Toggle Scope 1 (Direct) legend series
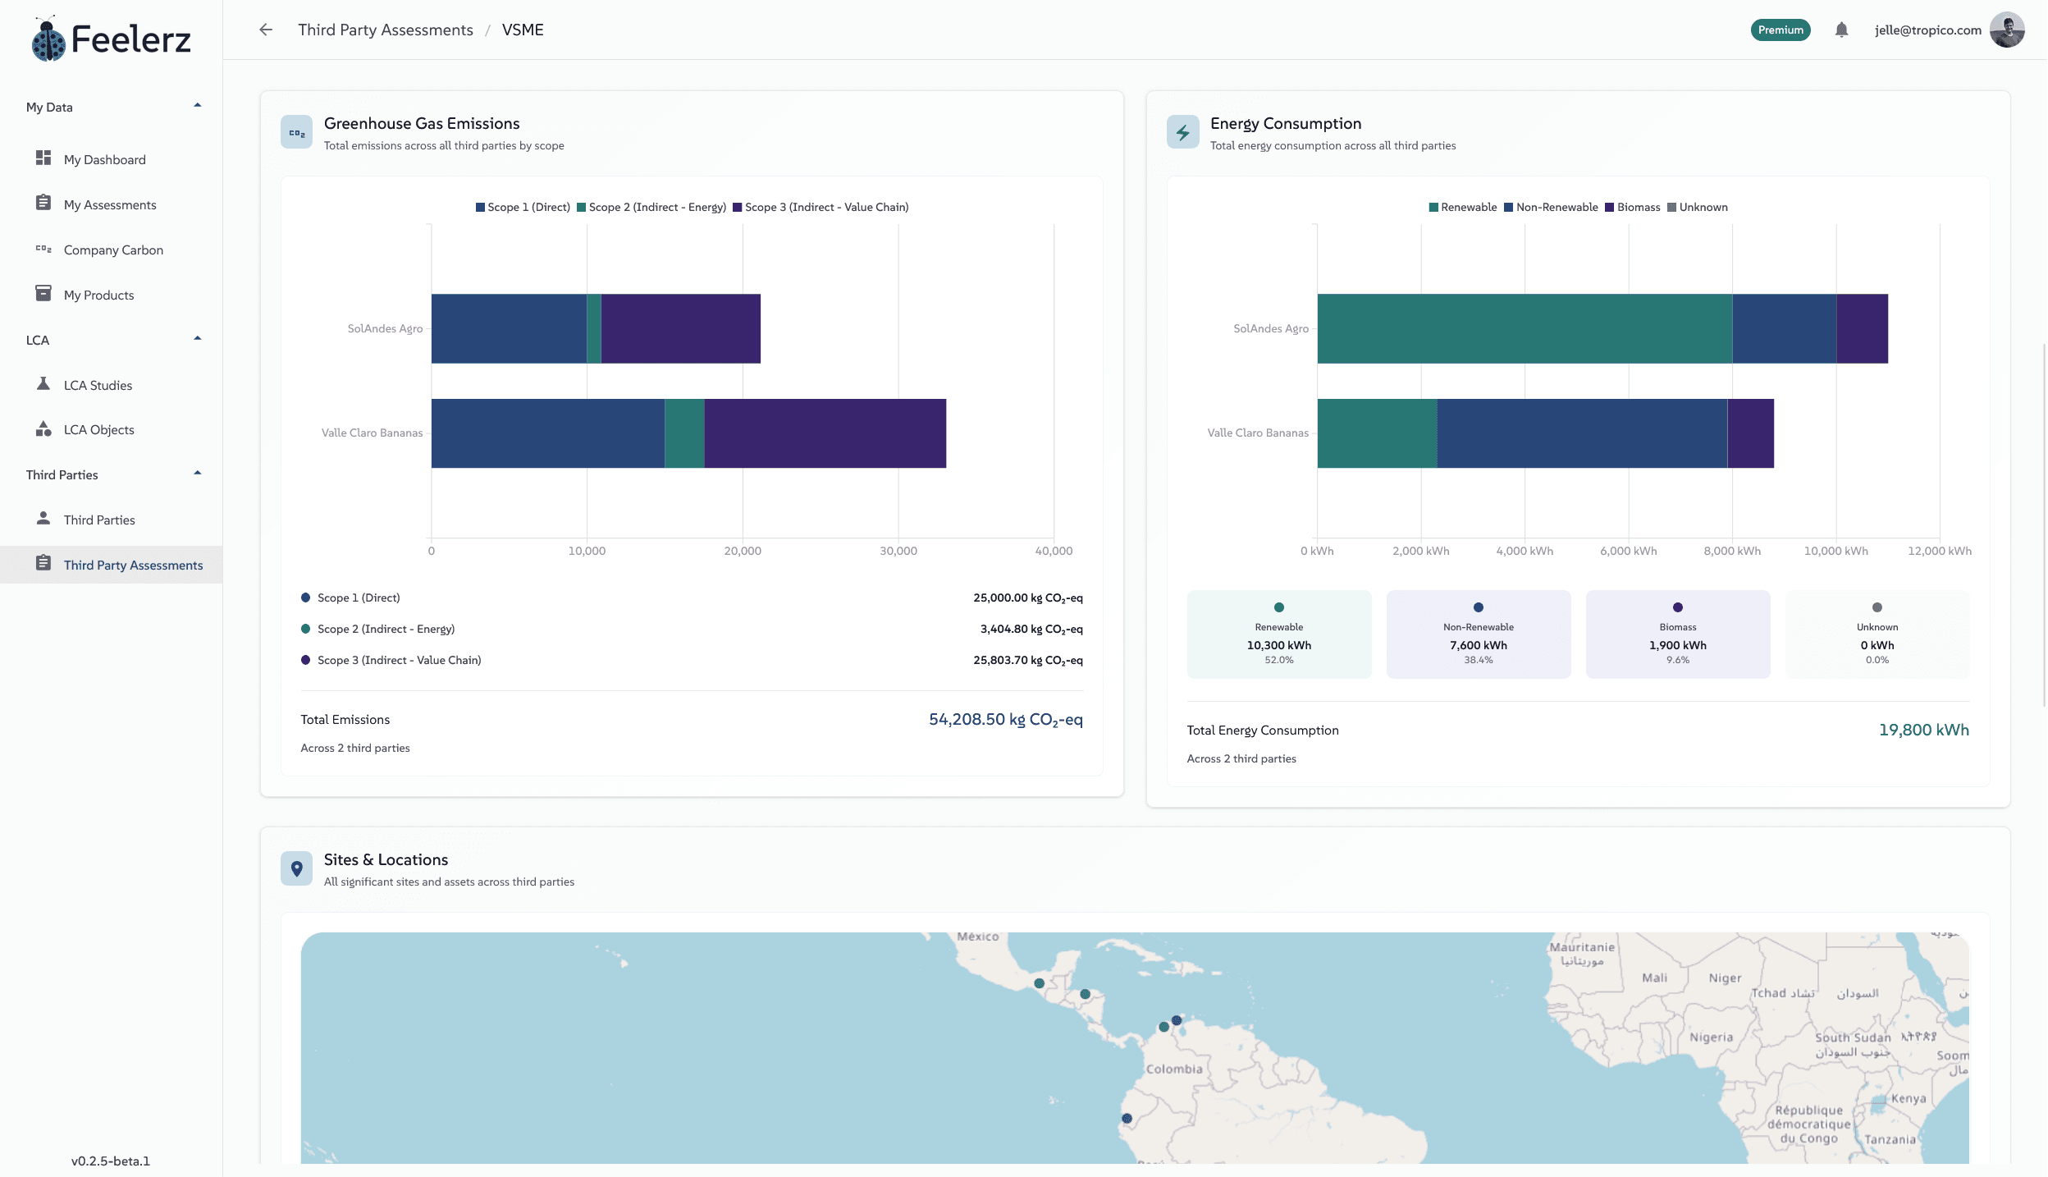Screen dimensions: 2048x1177 523,207
